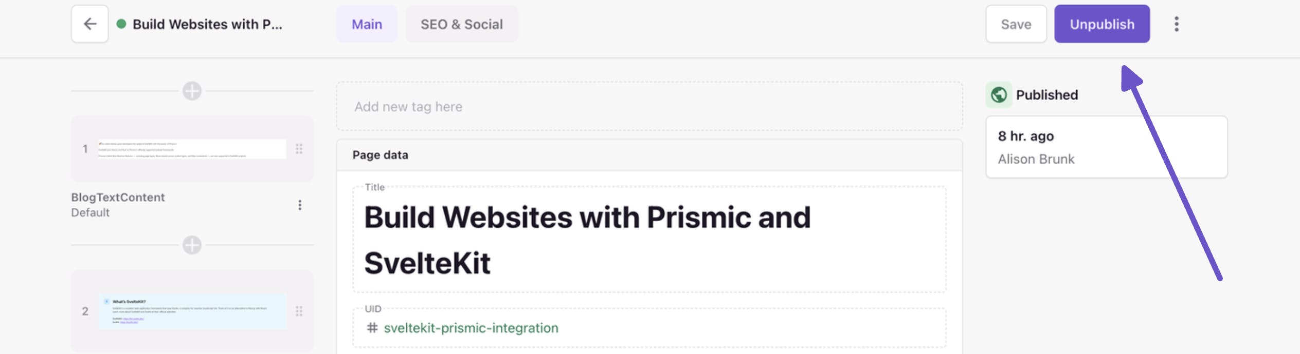Click the Unpublish button
This screenshot has height=354, width=1300.
click(x=1102, y=24)
